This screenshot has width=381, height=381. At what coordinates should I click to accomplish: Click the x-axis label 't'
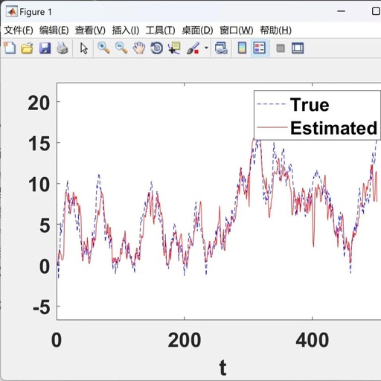pos(222,368)
